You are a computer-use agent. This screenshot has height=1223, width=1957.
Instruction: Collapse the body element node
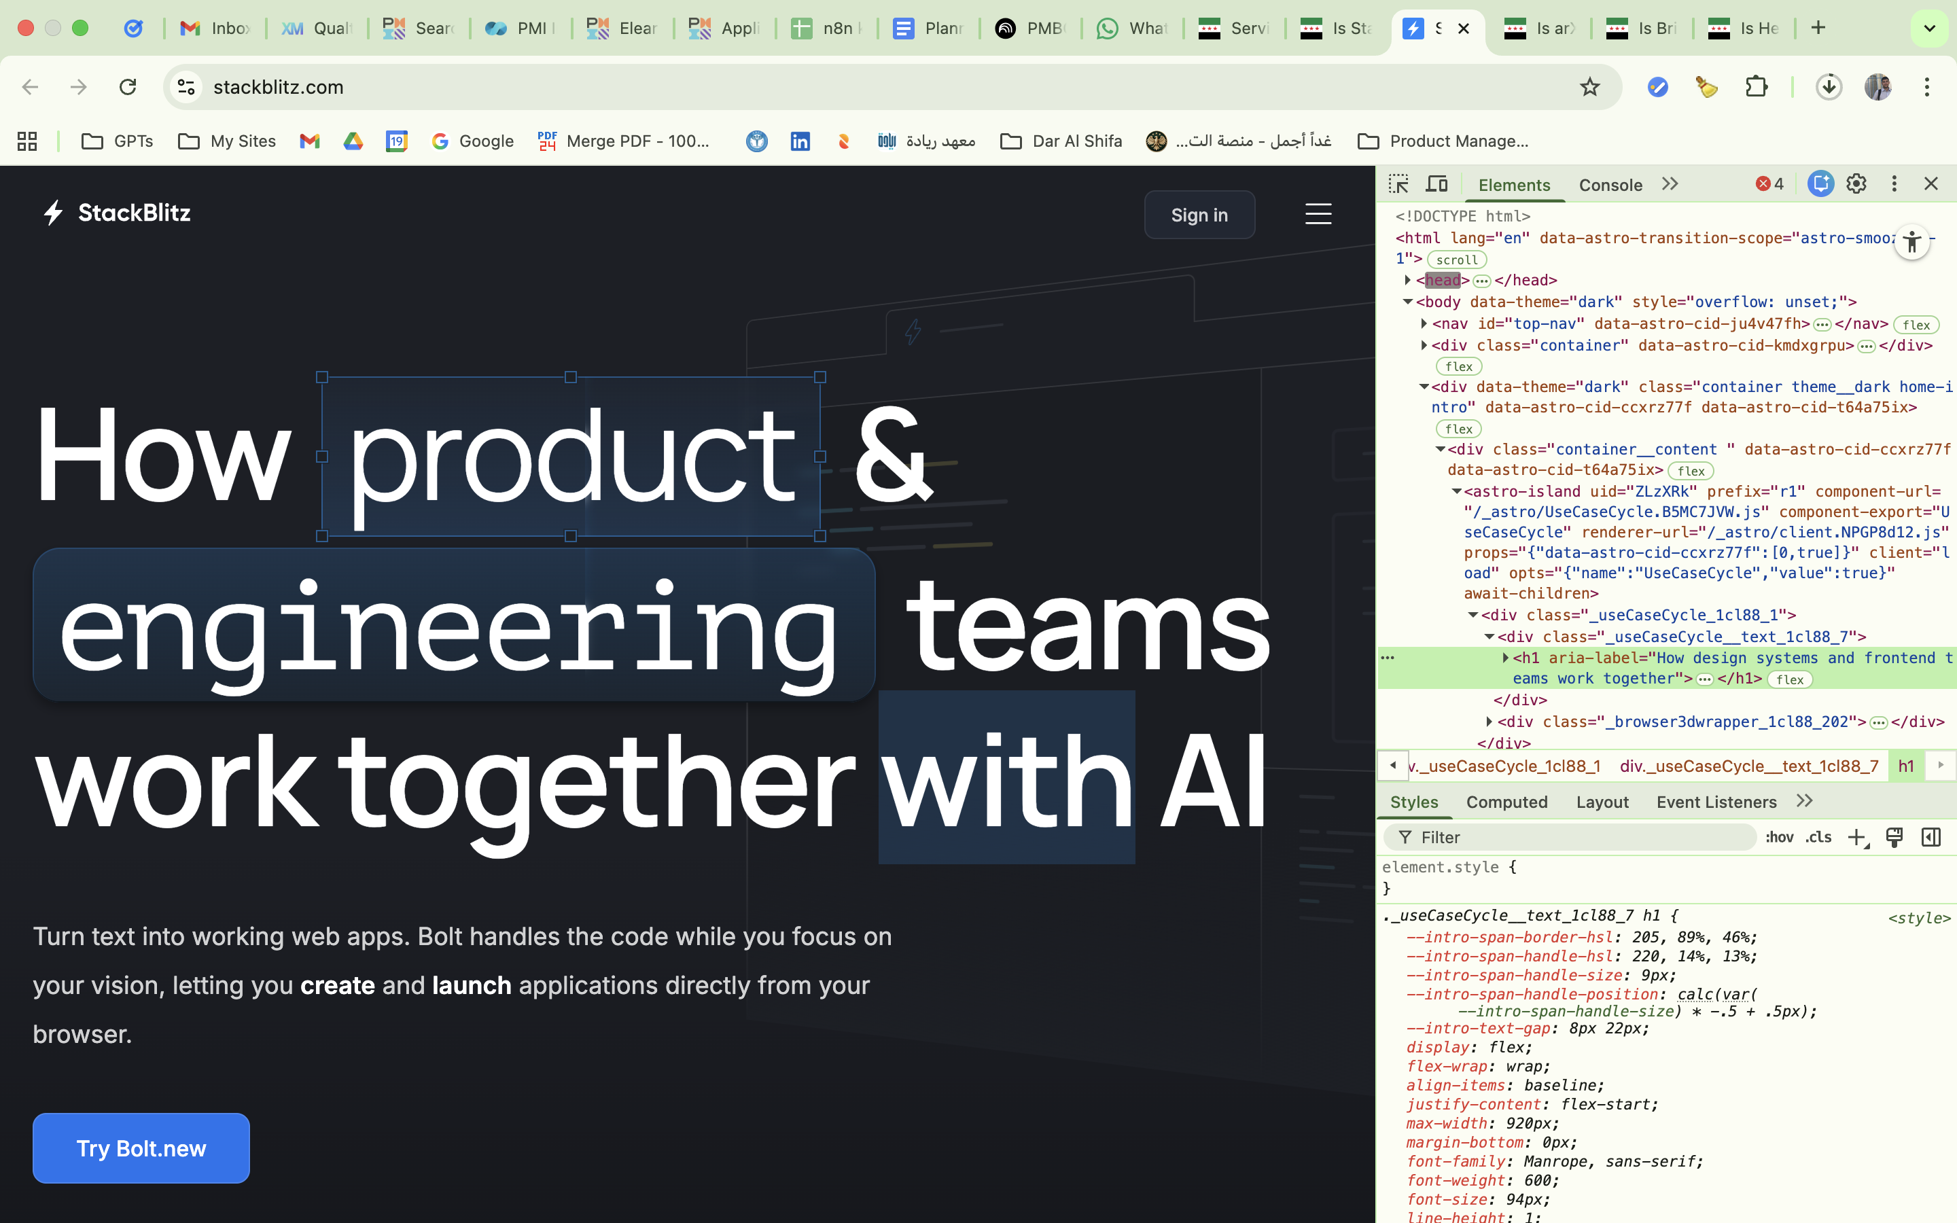pyautogui.click(x=1408, y=302)
